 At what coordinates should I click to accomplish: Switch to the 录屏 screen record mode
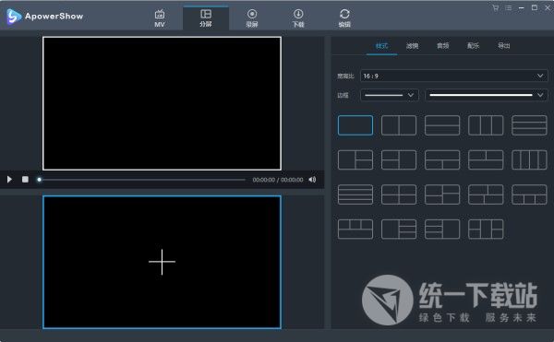click(x=251, y=18)
